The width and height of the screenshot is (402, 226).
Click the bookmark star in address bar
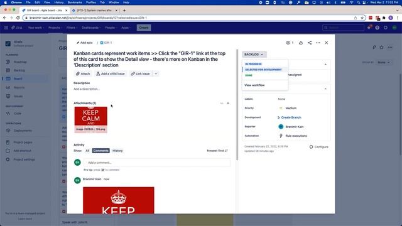[x=362, y=18]
